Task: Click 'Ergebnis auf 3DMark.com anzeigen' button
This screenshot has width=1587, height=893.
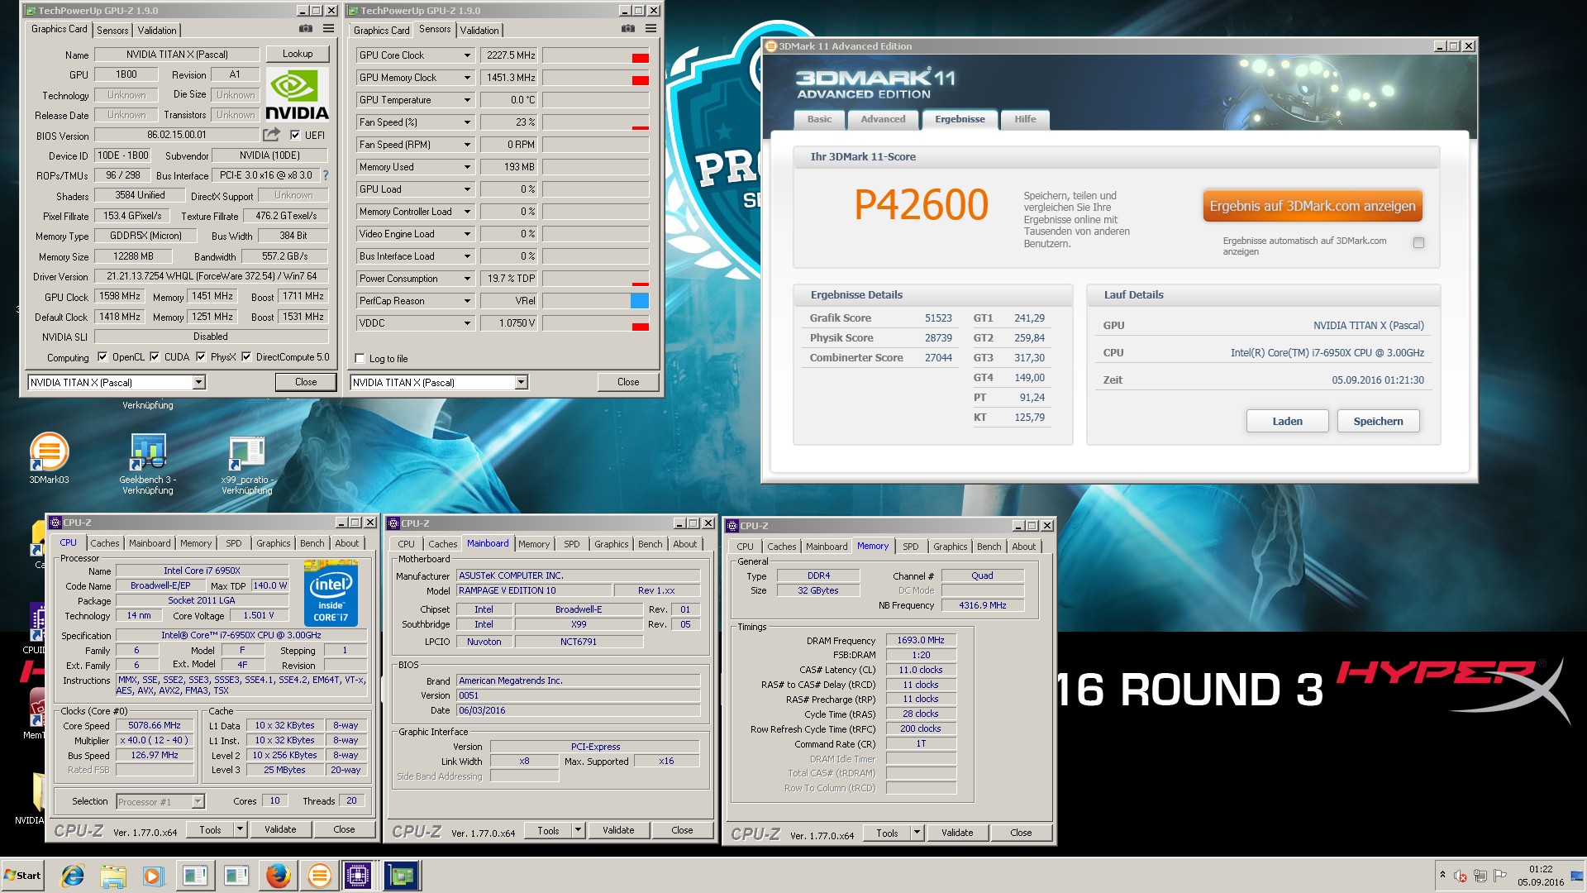Action: click(1313, 206)
